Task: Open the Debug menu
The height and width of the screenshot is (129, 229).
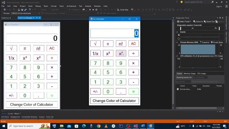Action: [x=38, y=6]
